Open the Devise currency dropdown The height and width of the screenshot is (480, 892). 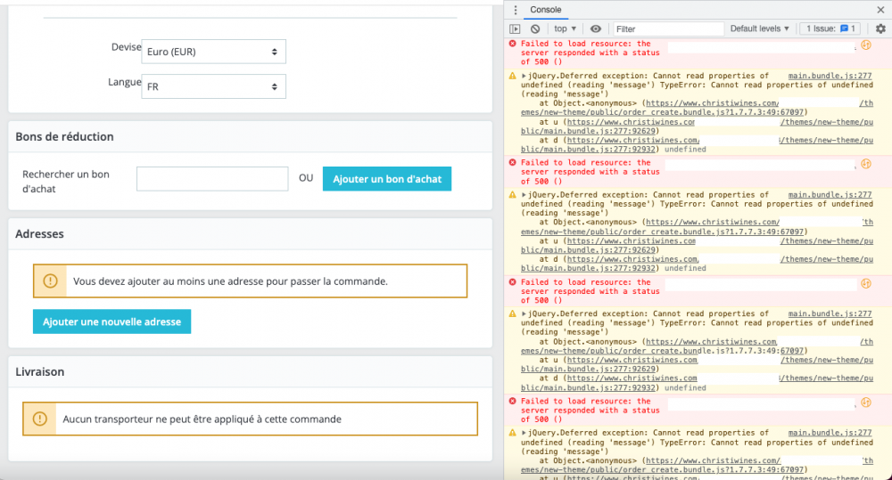(x=213, y=52)
